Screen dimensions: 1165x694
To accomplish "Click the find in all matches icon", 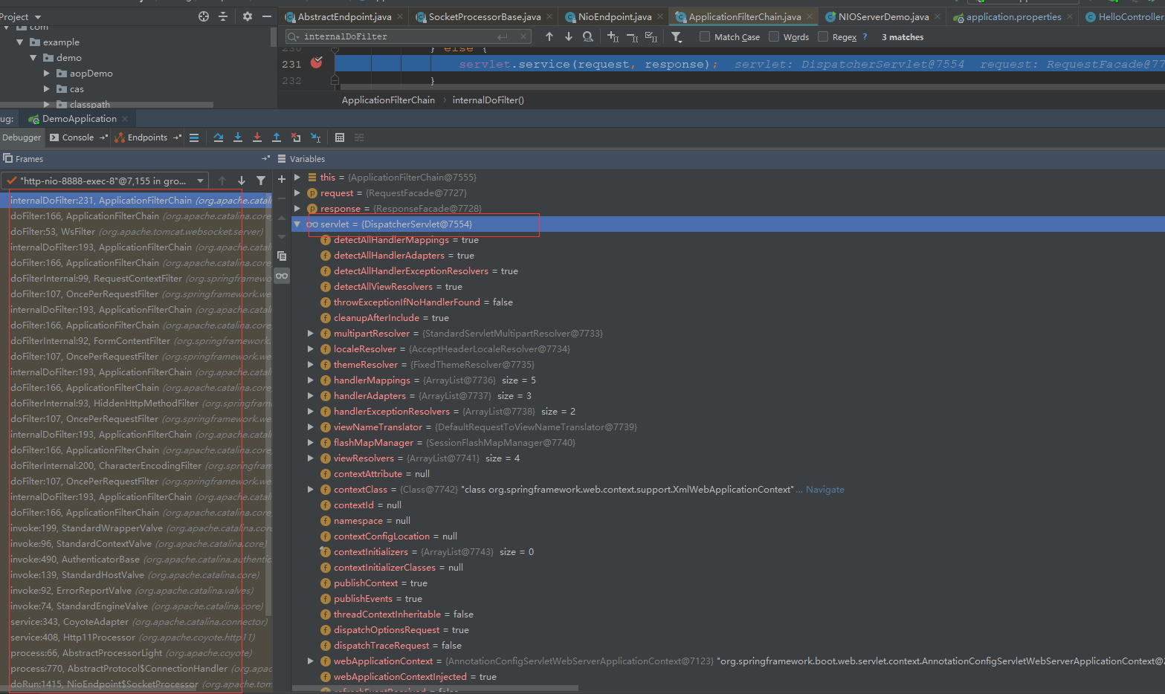I will (588, 36).
